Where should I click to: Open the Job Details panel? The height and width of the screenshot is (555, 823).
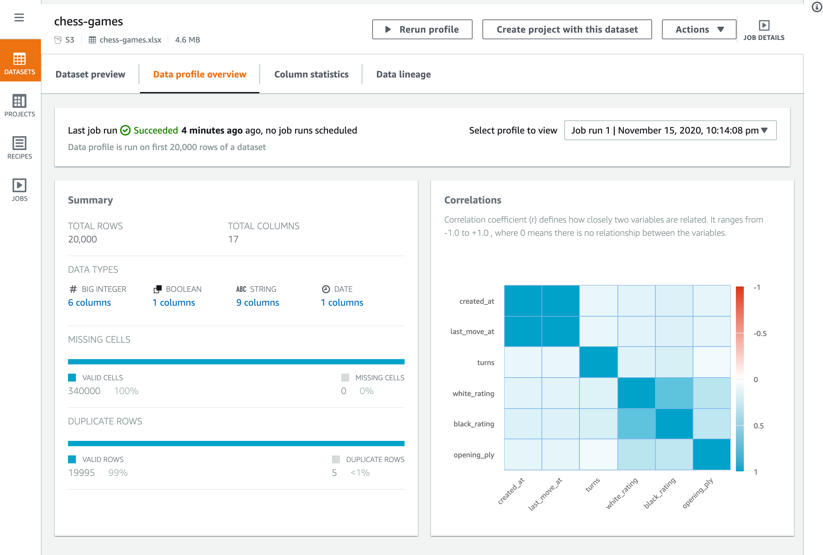(764, 30)
